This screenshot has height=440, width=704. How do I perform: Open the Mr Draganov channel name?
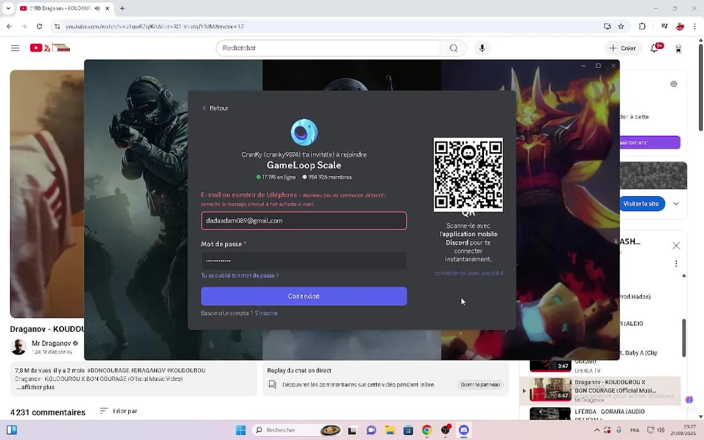[51, 343]
